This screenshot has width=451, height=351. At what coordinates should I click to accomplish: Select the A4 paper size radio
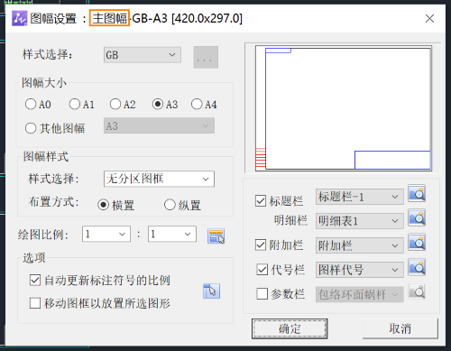[x=197, y=104]
